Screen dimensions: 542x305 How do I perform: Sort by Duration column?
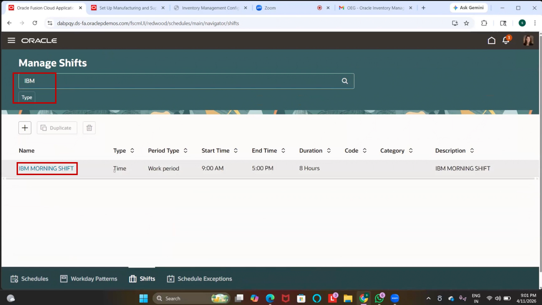(x=329, y=151)
